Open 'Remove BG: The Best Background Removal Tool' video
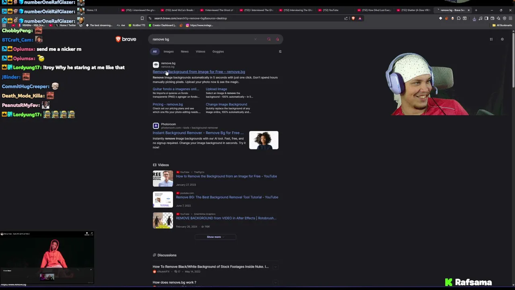Image resolution: width=515 pixels, height=290 pixels. click(227, 197)
